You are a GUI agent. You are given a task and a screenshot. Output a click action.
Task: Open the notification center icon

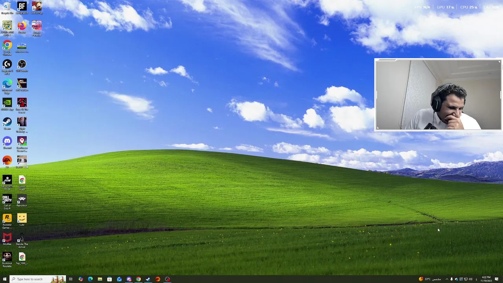tap(497, 279)
